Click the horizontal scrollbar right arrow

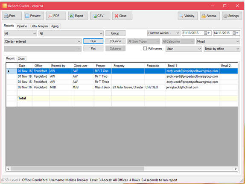click(236, 169)
